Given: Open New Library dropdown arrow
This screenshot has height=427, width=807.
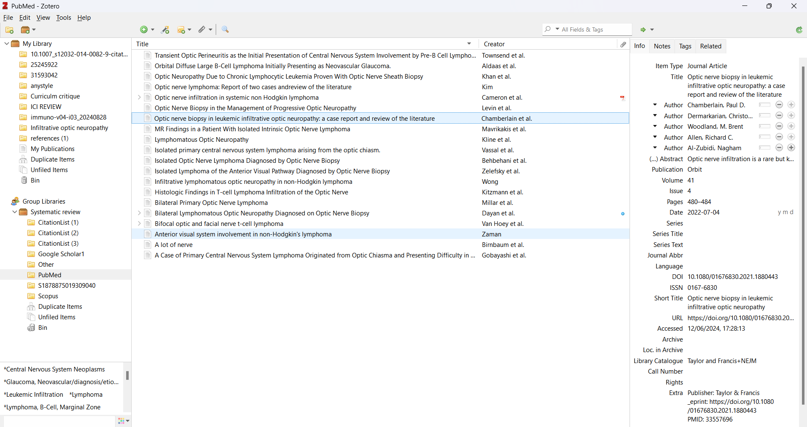Looking at the screenshot, I should click(34, 30).
